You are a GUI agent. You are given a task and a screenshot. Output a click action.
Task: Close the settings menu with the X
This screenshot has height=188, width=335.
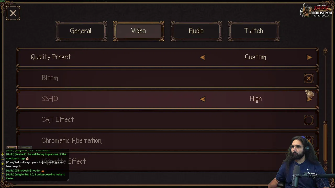coord(13,13)
